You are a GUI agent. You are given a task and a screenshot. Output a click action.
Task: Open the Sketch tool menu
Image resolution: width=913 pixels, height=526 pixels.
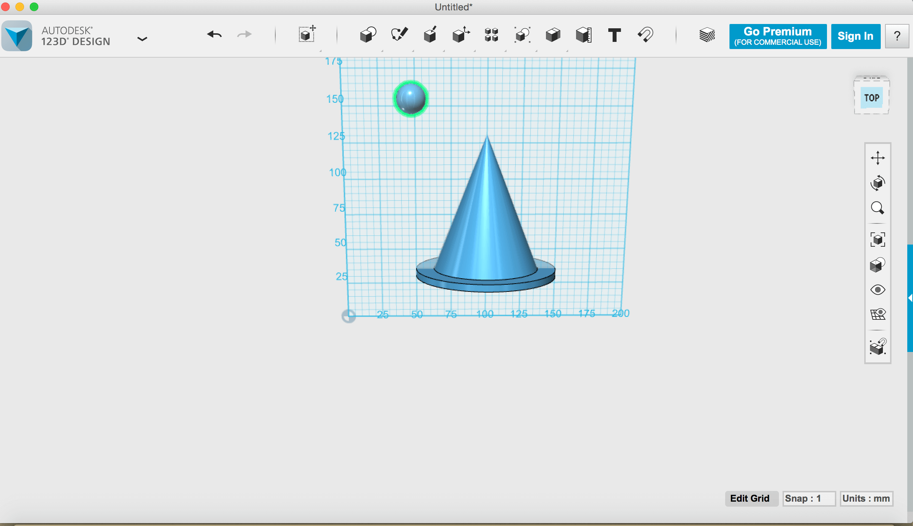(399, 34)
